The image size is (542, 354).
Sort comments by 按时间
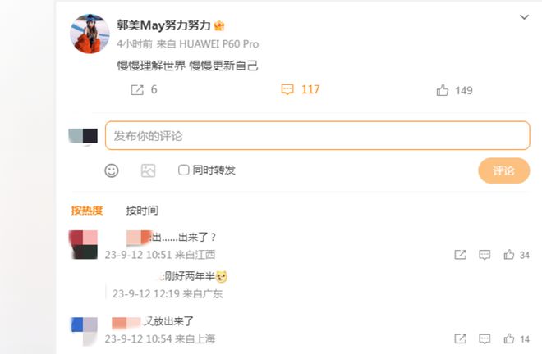click(x=142, y=211)
